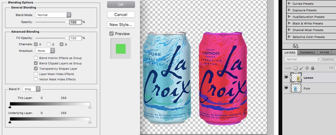The height and width of the screenshot is (135, 336).
Task: Click the OK button
Action: click(121, 4)
